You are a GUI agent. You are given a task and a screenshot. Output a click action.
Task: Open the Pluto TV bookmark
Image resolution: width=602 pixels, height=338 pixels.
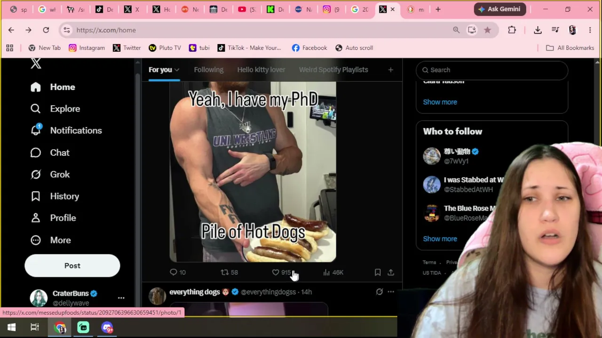point(165,48)
